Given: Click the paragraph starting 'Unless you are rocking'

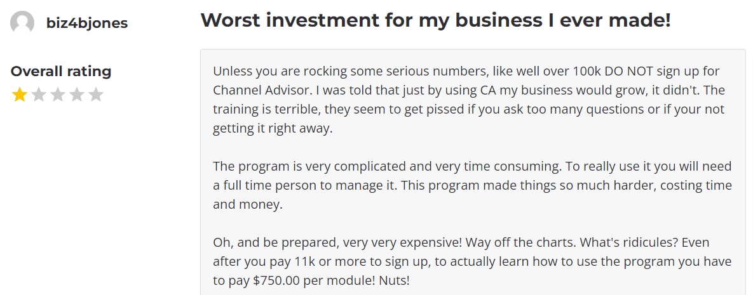Looking at the screenshot, I should 469,100.
